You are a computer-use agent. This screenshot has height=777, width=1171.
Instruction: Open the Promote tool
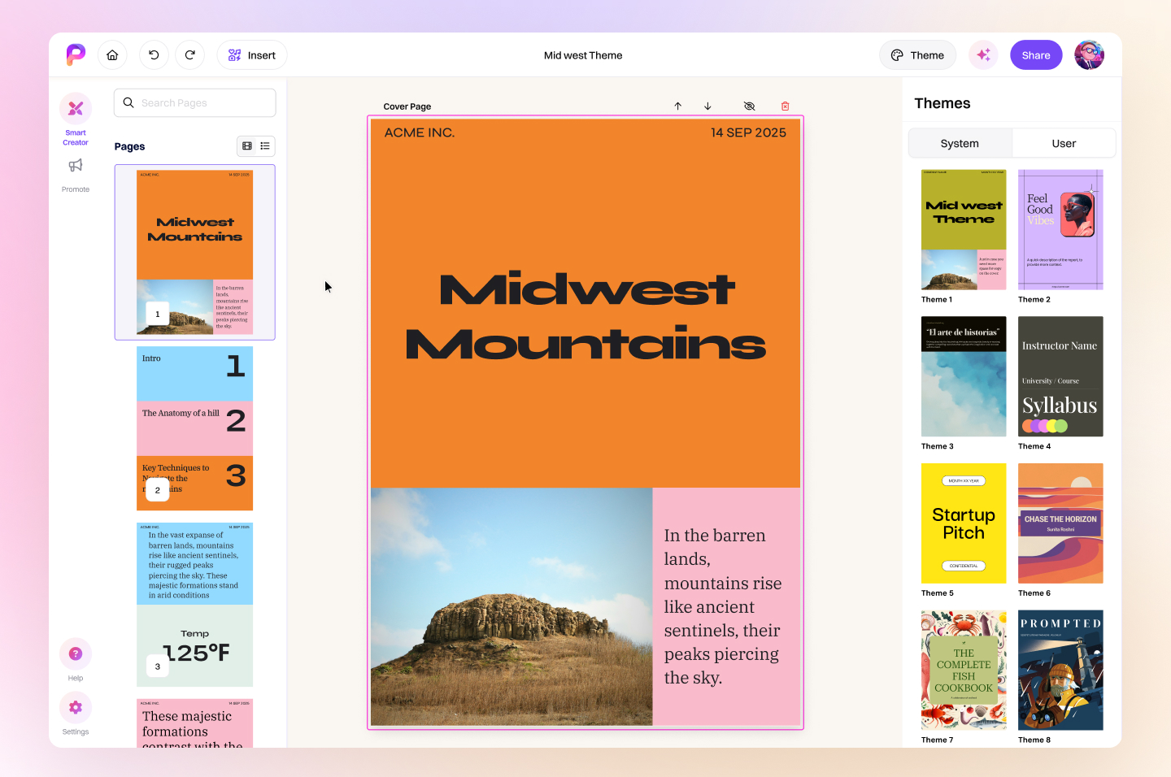[75, 172]
